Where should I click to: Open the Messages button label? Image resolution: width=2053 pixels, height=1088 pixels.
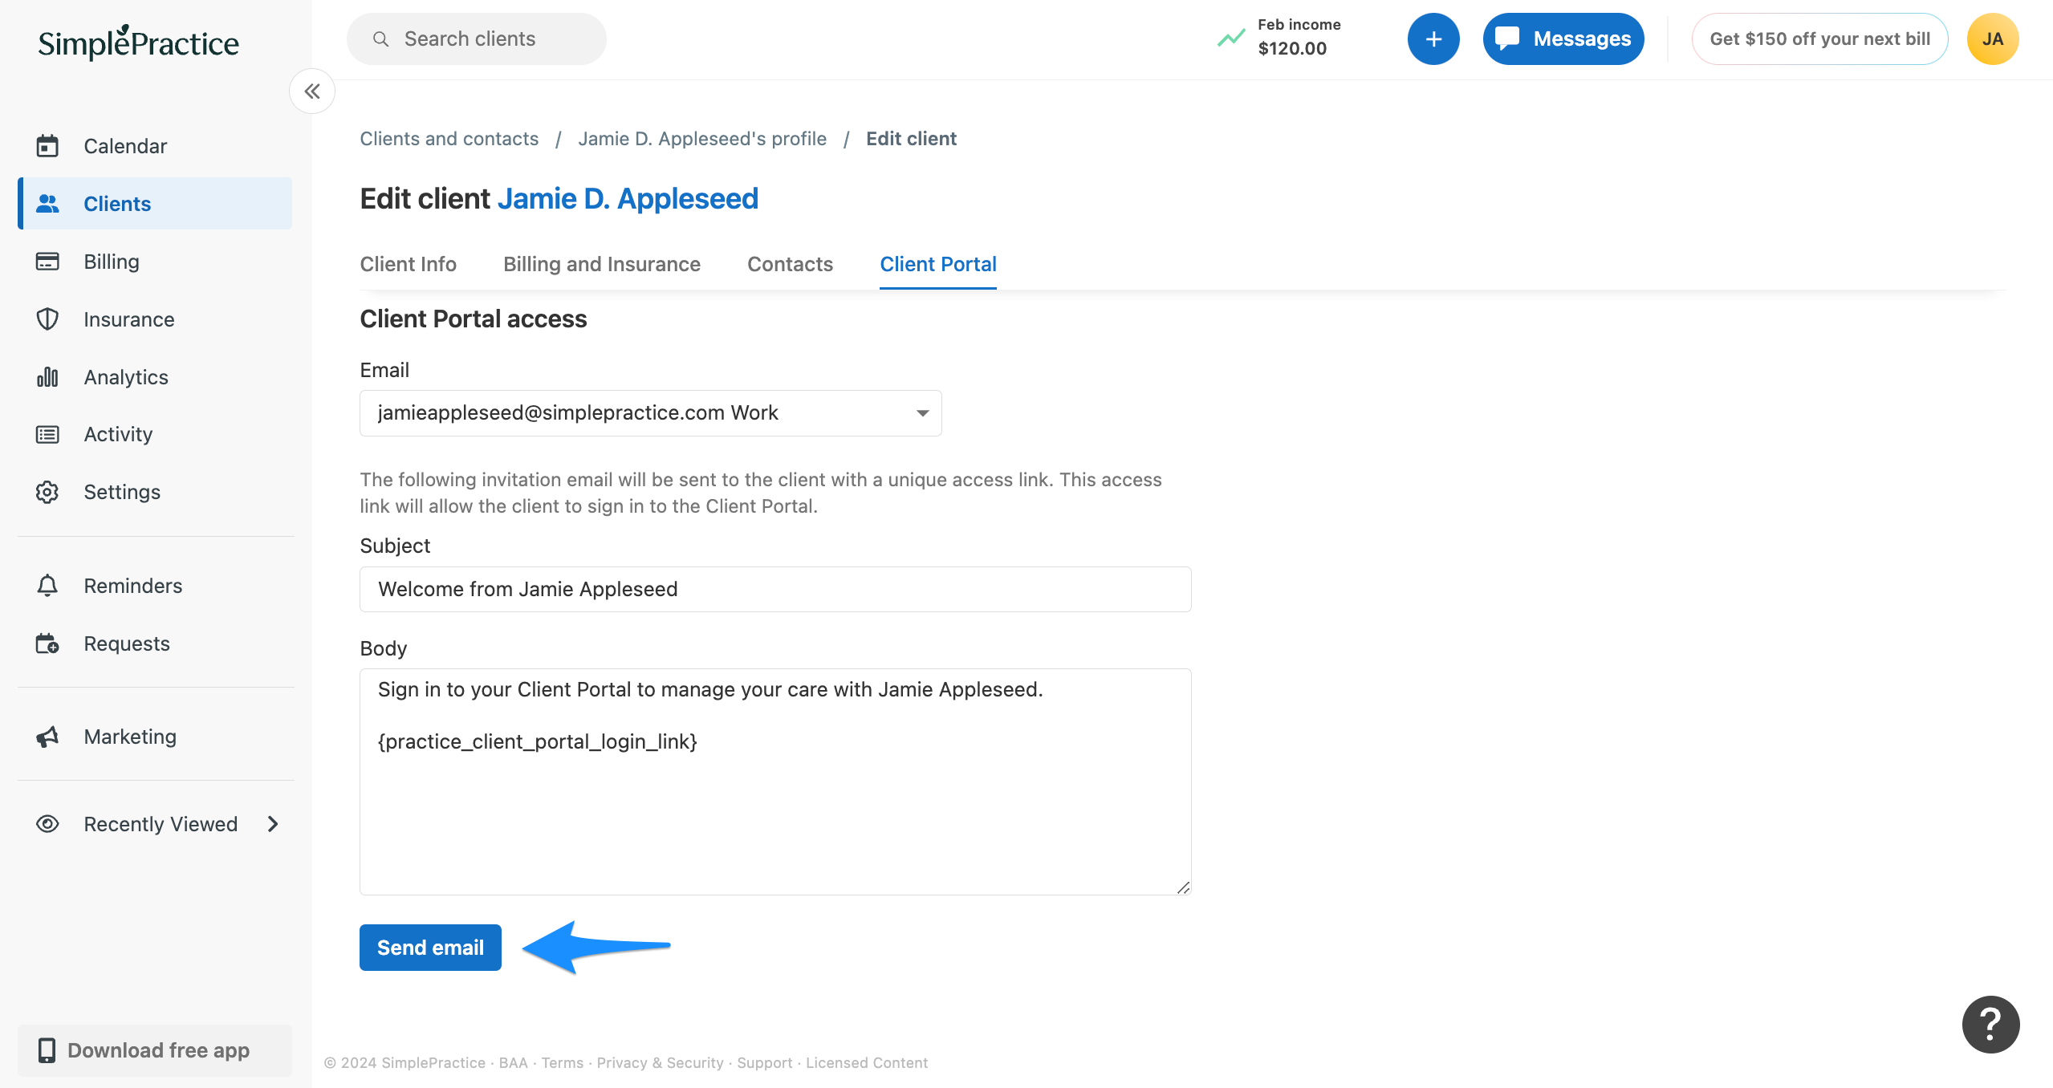click(x=1582, y=39)
